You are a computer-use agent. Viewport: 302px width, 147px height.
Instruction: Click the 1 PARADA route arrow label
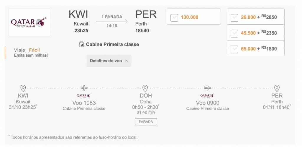point(112,17)
